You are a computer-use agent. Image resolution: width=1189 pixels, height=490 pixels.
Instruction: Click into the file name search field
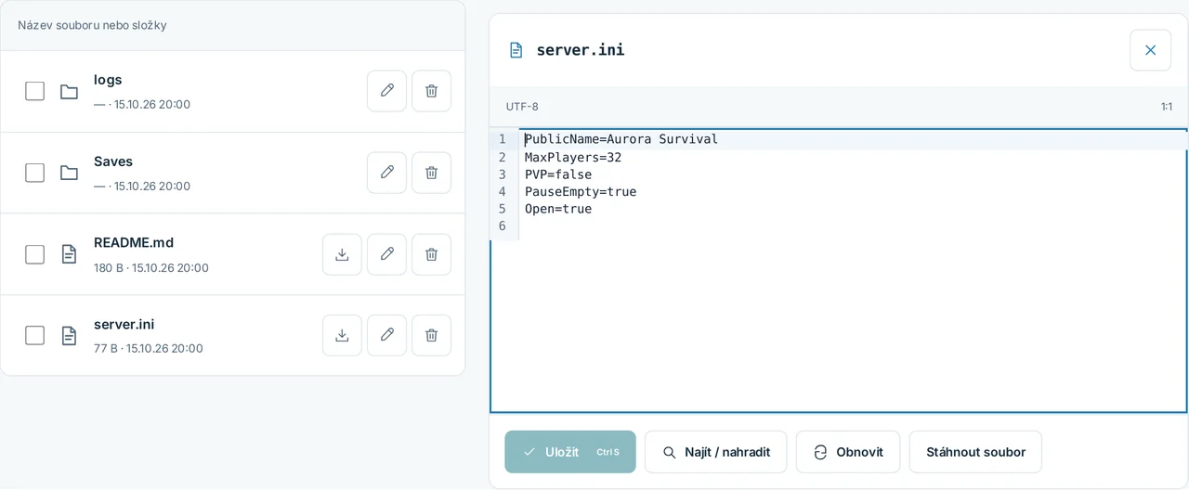pos(232,25)
